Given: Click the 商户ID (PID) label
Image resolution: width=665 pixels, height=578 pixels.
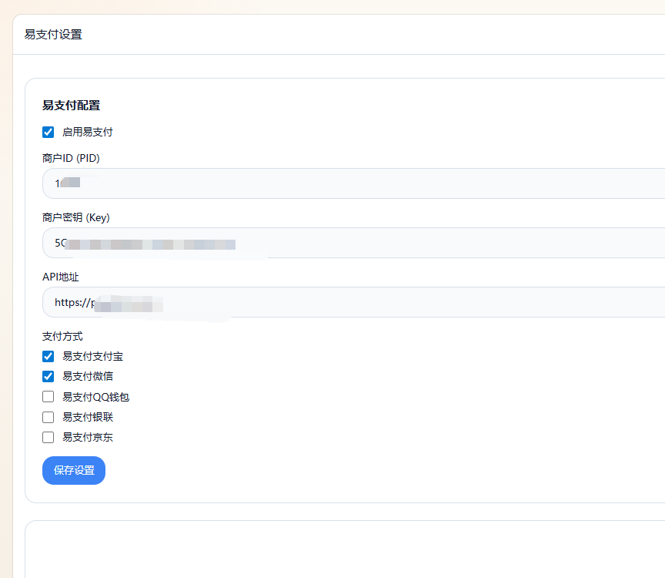Looking at the screenshot, I should [x=71, y=158].
